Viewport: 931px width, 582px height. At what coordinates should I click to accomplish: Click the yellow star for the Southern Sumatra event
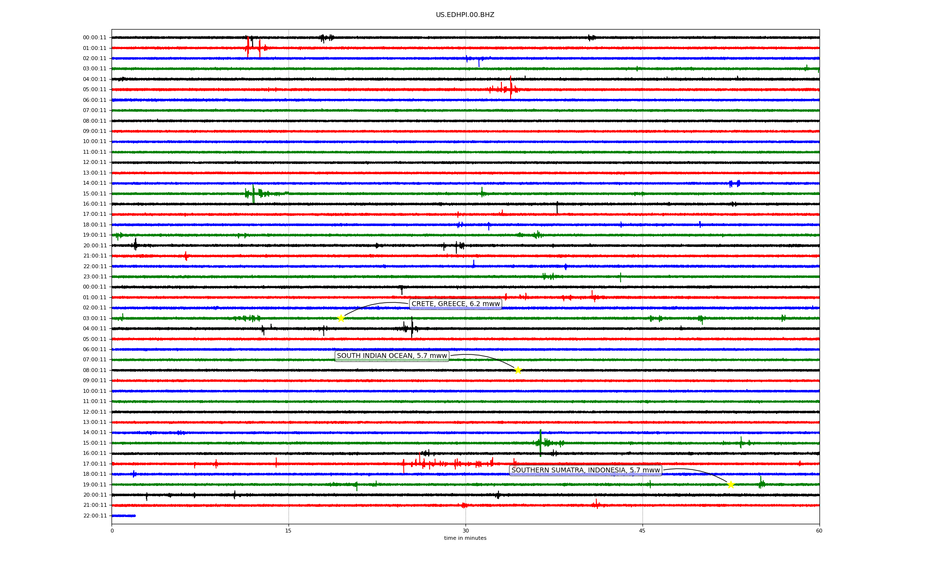click(731, 485)
